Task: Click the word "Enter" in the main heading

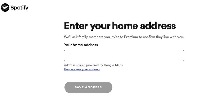Action: 76,26
